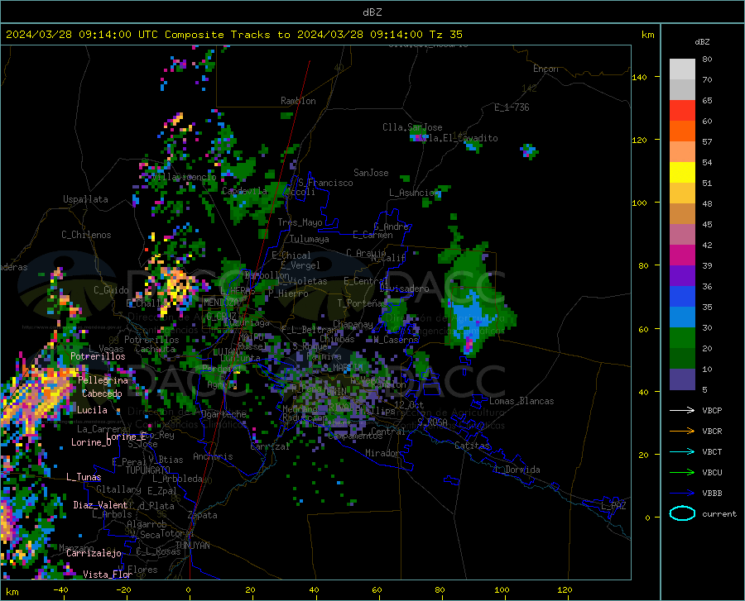The height and width of the screenshot is (601, 745).
Task: Click the TUNUYAN label
Action: coord(192,546)
